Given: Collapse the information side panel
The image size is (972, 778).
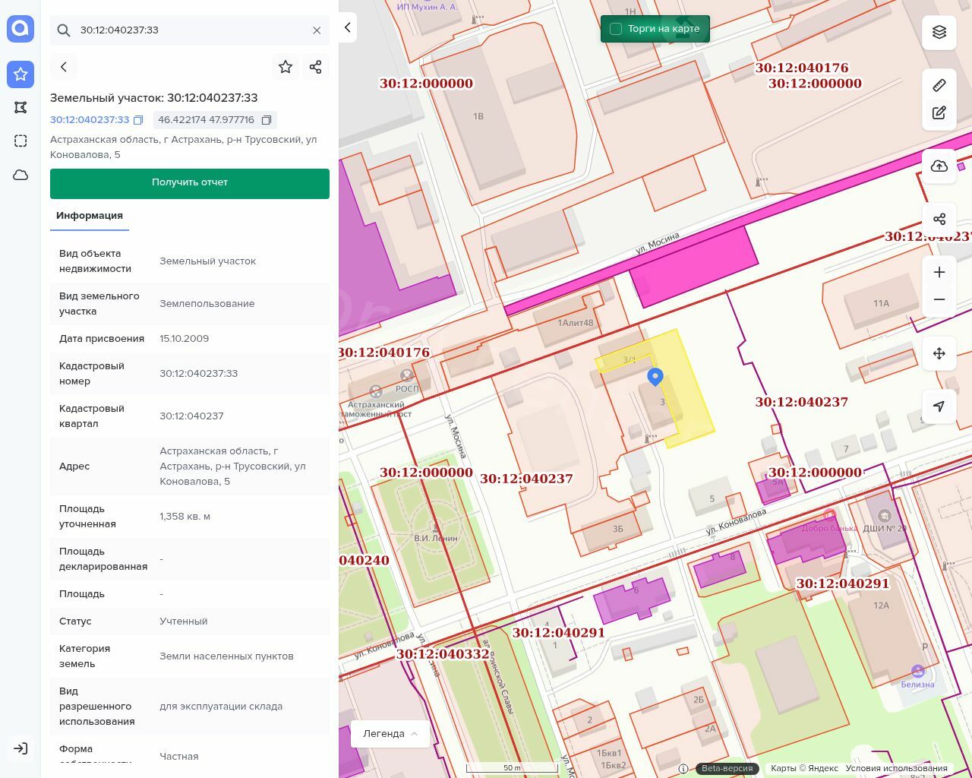Looking at the screenshot, I should point(348,28).
